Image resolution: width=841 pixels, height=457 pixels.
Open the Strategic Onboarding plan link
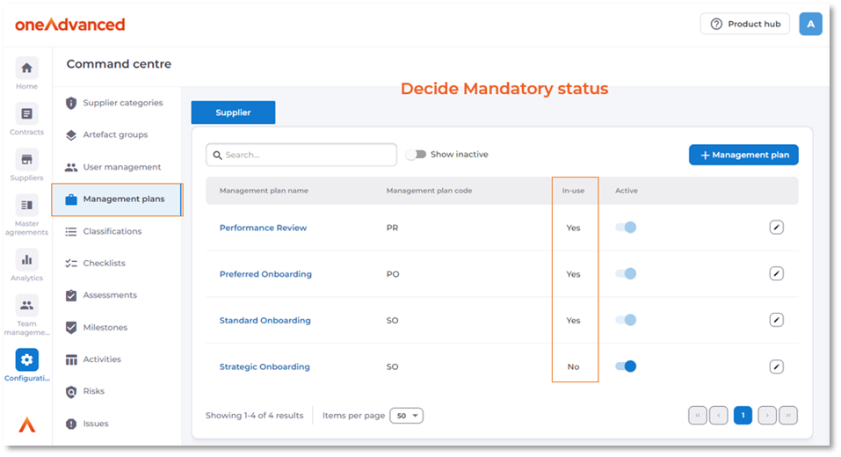coord(265,366)
